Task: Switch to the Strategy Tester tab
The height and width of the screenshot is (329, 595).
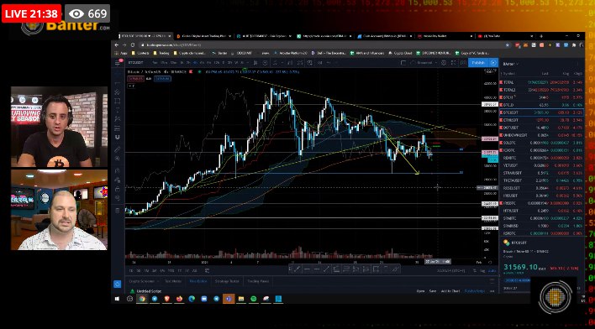Action: pos(227,281)
